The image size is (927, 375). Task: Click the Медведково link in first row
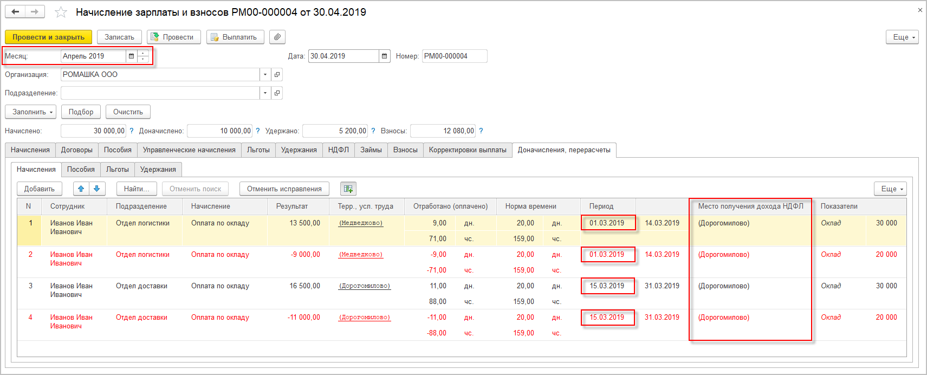point(361,223)
